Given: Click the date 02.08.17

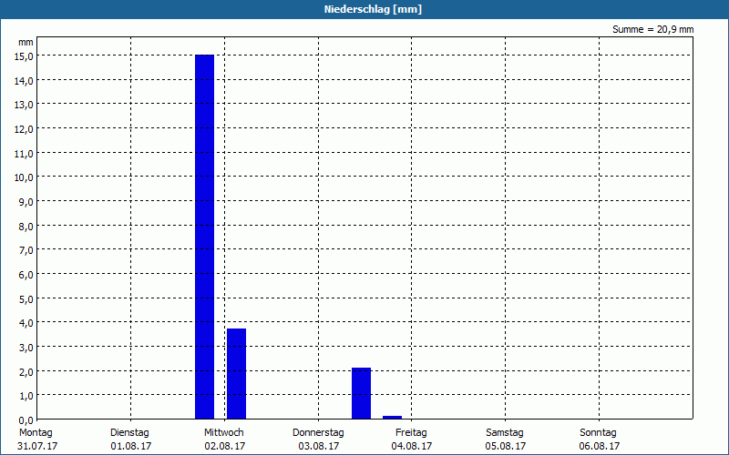Looking at the screenshot, I should coord(224,446).
